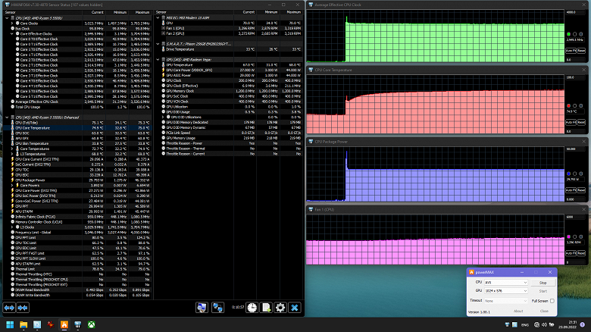The height and width of the screenshot is (332, 591).
Task: Click the Maximum column header
Action: [142, 13]
